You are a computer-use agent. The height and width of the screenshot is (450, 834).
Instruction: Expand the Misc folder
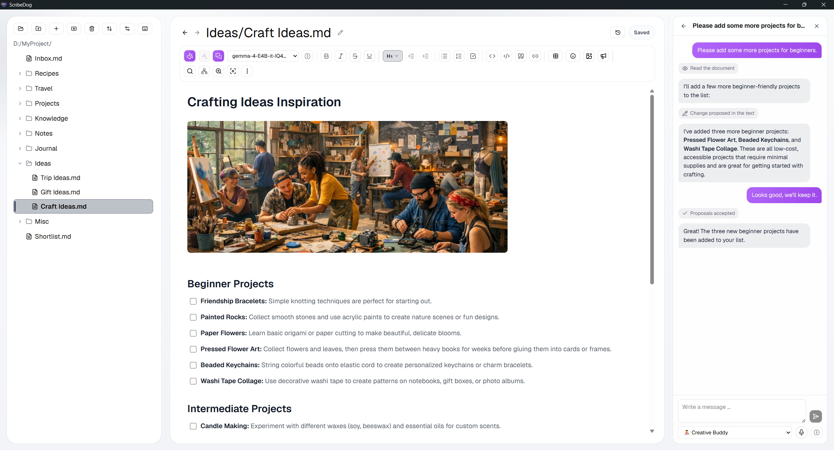[x=20, y=221]
